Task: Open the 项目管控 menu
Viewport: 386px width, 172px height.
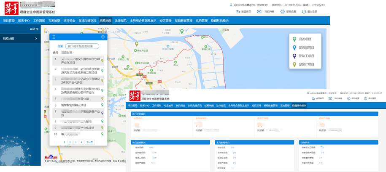Action: coord(9,21)
